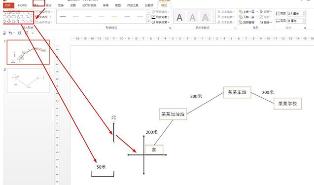Increase width value with the spinner arrow
314x185 pixels.
pos(304,19)
